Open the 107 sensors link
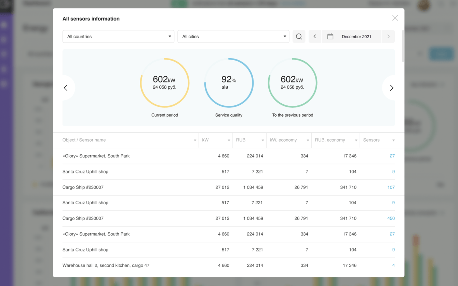The height and width of the screenshot is (286, 458). (x=391, y=187)
